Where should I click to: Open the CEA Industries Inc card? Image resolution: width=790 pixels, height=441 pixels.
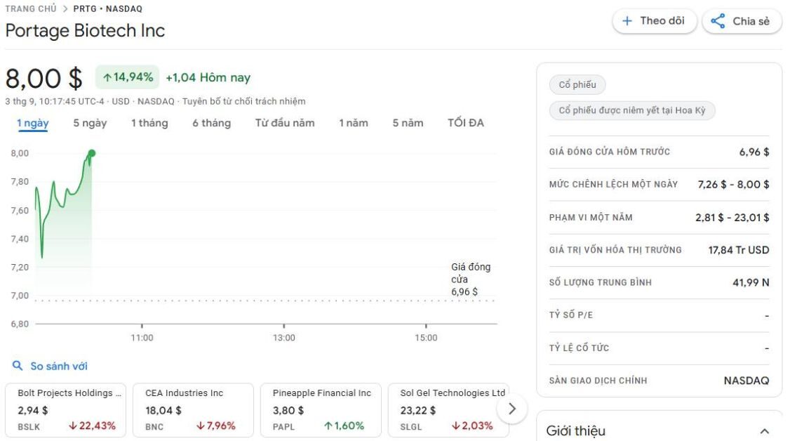(193, 409)
